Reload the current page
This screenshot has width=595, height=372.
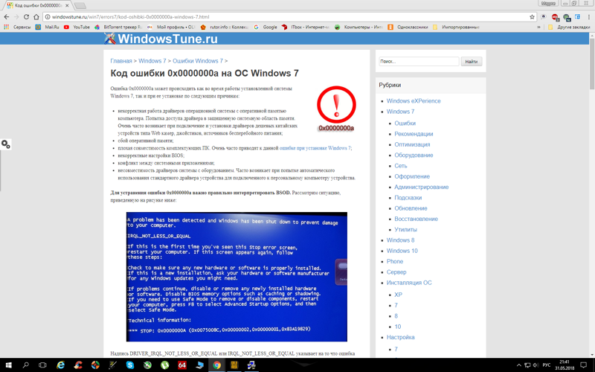pos(26,16)
